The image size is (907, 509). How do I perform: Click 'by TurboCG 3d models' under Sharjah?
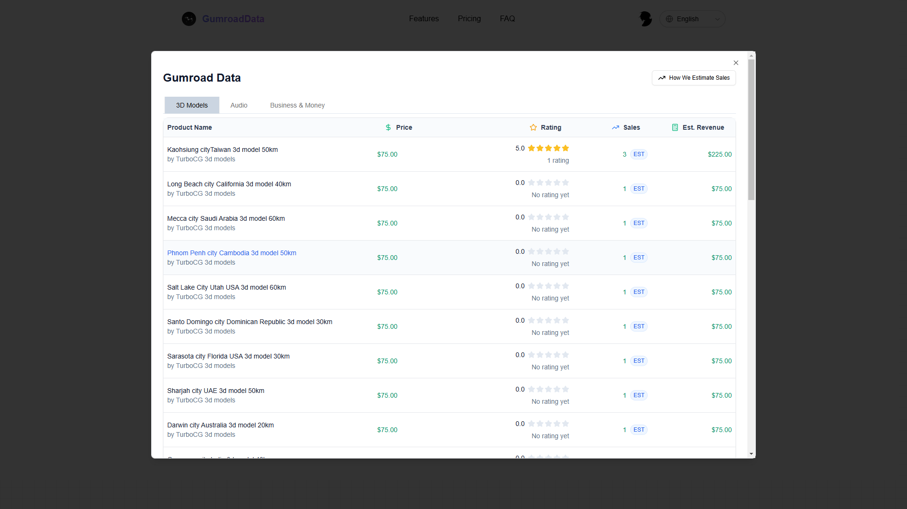pyautogui.click(x=201, y=400)
